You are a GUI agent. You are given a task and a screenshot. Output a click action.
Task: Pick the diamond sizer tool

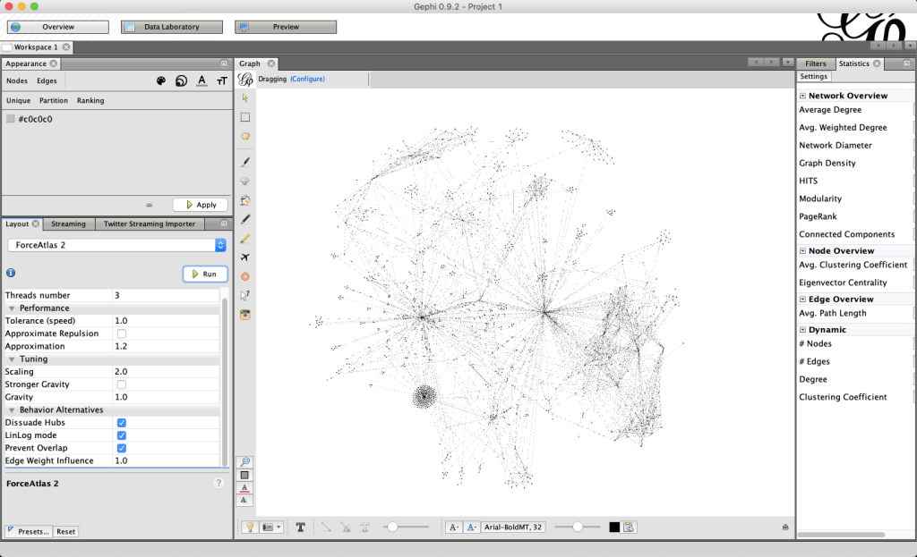[x=245, y=181]
